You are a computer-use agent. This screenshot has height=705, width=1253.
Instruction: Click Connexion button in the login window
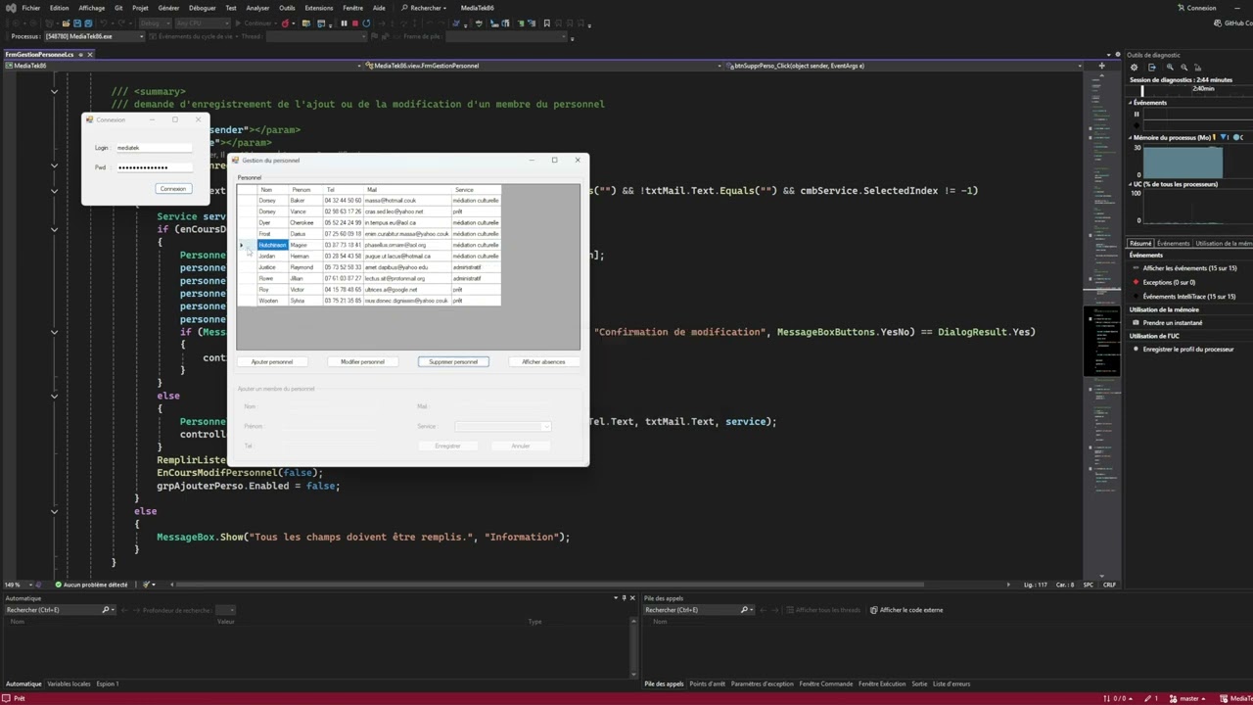point(173,189)
